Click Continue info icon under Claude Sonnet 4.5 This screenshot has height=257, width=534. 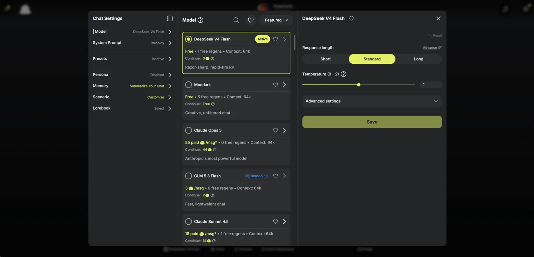(214, 241)
